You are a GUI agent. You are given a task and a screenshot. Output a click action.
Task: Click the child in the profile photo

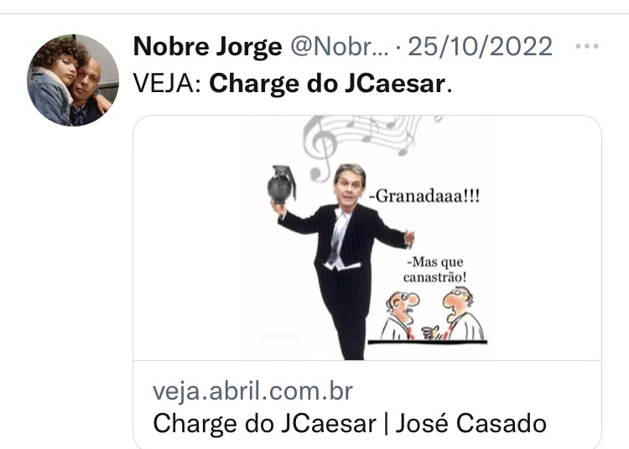55,80
